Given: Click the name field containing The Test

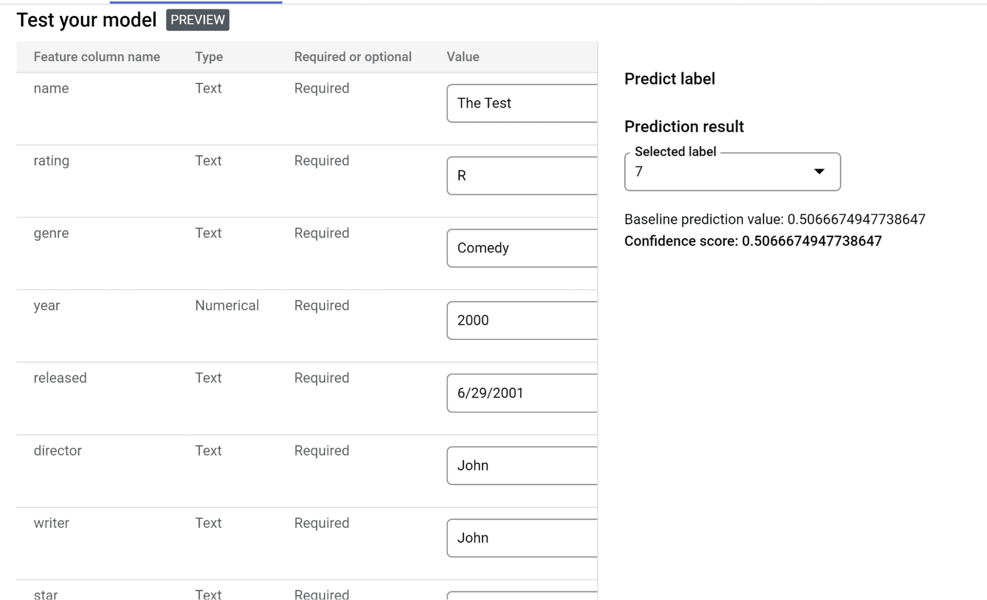Looking at the screenshot, I should click(x=522, y=103).
